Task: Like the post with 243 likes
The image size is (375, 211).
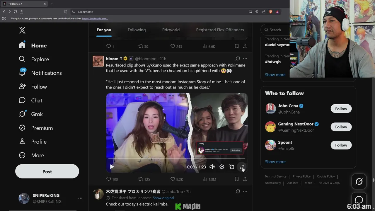Action: pyautogui.click(x=176, y=46)
